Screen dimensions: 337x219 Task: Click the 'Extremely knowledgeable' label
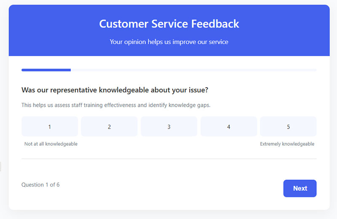(x=287, y=144)
